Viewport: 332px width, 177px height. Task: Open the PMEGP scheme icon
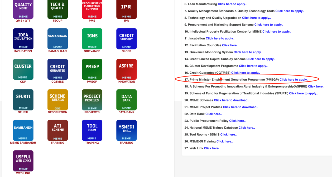(x=92, y=69)
